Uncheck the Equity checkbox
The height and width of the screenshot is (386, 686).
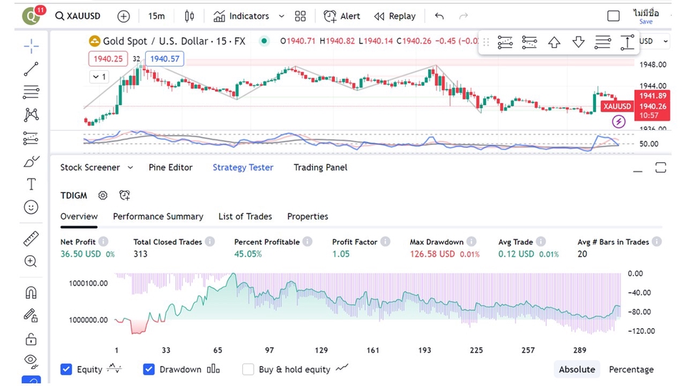pos(66,370)
